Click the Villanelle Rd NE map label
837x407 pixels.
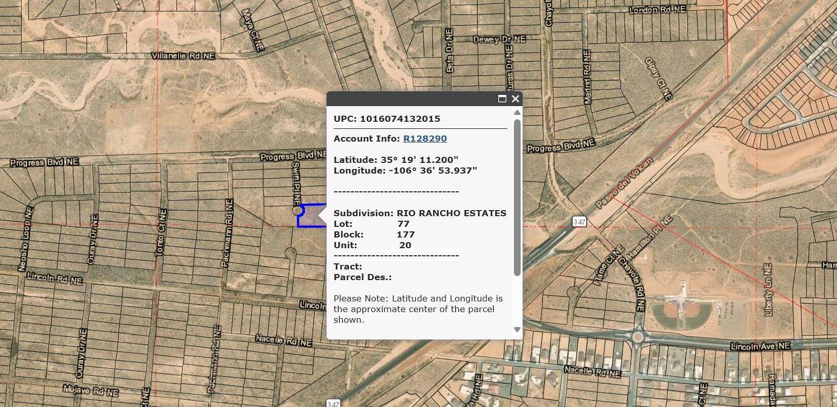pyautogui.click(x=183, y=56)
